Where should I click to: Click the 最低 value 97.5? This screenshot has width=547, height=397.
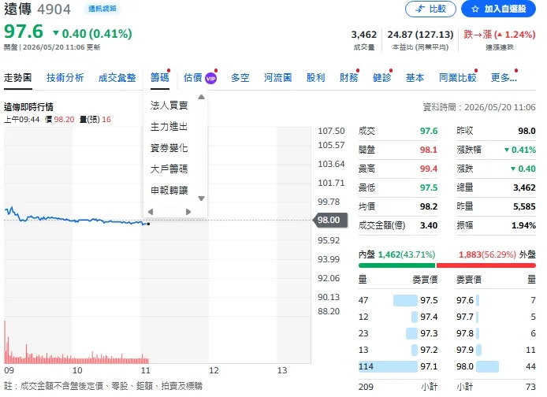click(429, 187)
